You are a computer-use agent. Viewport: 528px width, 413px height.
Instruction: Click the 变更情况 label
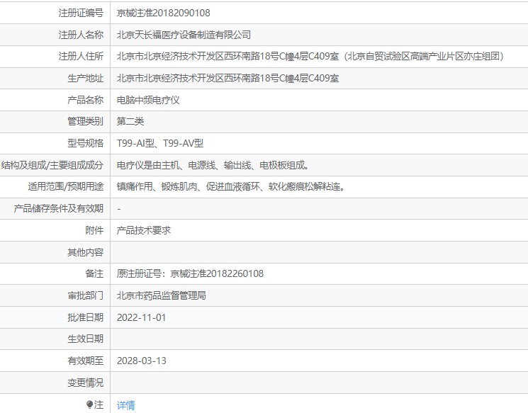point(86,383)
